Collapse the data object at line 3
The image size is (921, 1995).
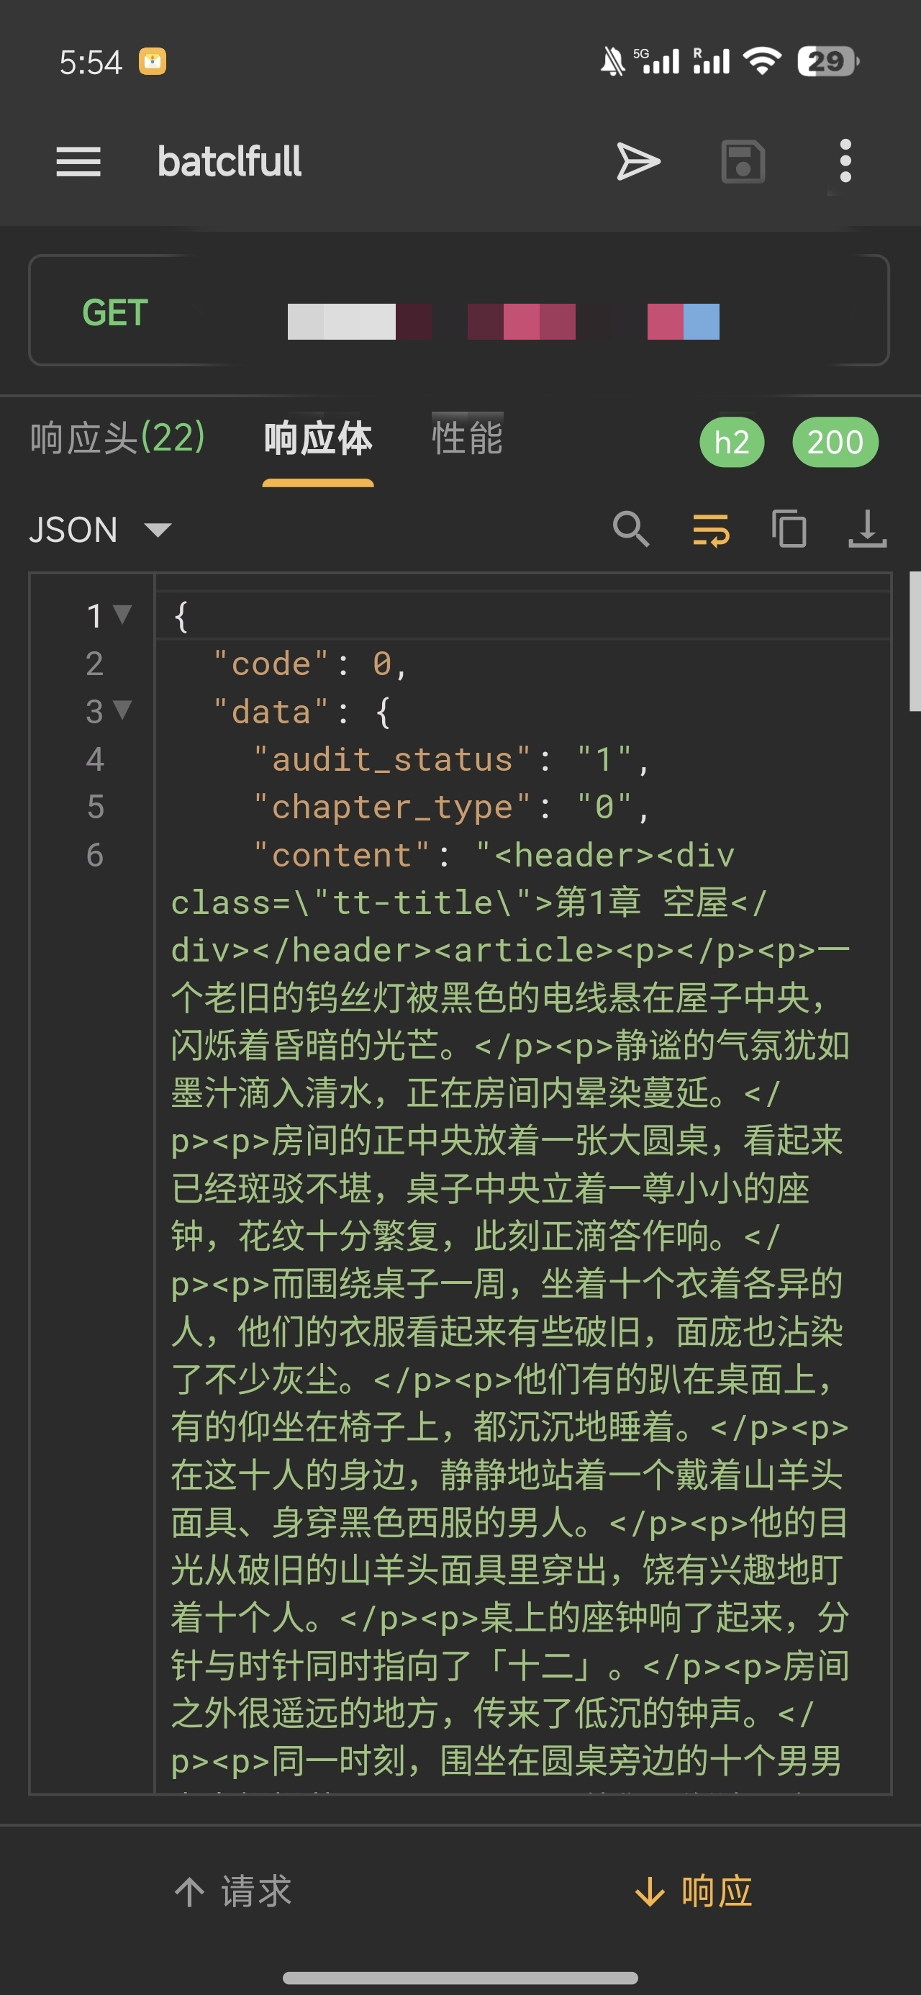pyautogui.click(x=122, y=710)
